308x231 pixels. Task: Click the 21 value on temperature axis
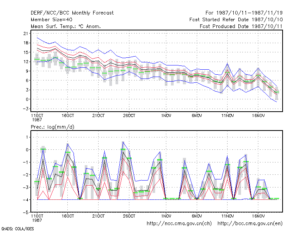(x=26, y=33)
